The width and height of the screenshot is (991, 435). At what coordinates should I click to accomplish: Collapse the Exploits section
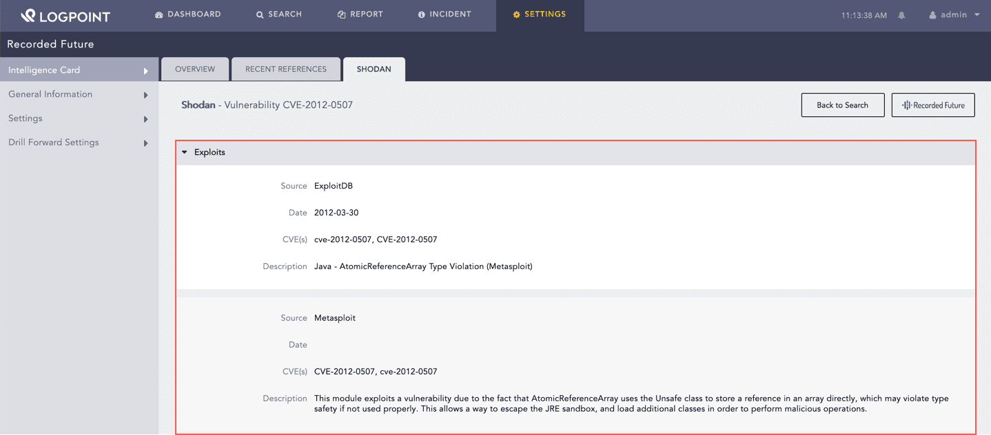pyautogui.click(x=185, y=152)
